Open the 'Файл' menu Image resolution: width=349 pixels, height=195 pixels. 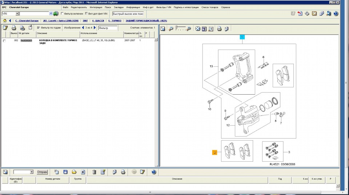[x=65, y=7]
